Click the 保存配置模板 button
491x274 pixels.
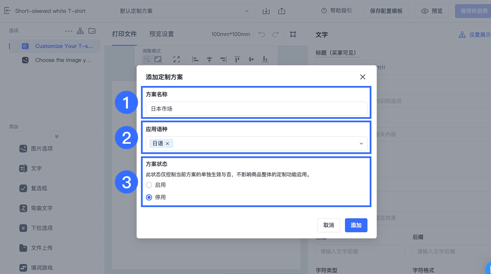pyautogui.click(x=386, y=11)
